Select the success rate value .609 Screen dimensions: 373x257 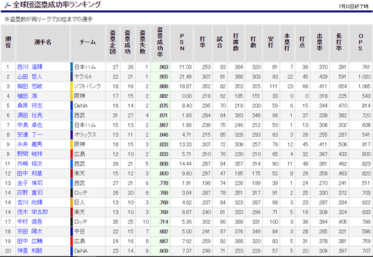coord(164,251)
